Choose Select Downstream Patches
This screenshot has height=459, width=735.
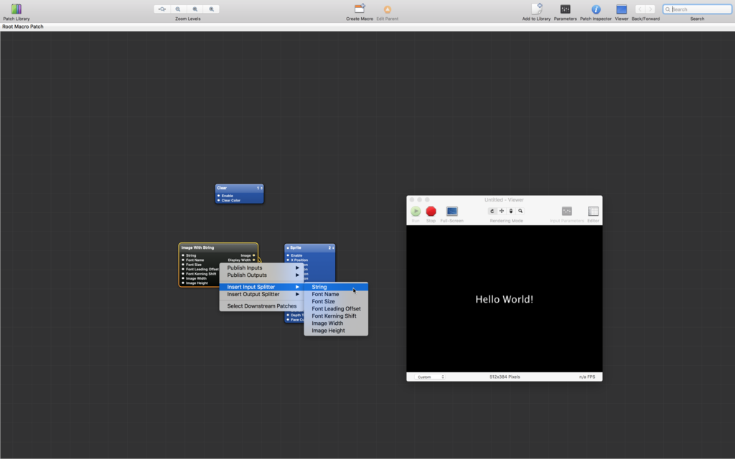tap(261, 306)
